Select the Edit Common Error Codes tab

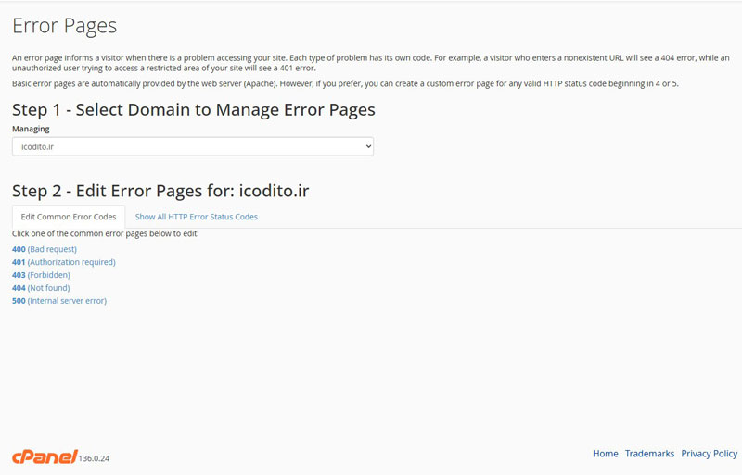click(x=69, y=217)
